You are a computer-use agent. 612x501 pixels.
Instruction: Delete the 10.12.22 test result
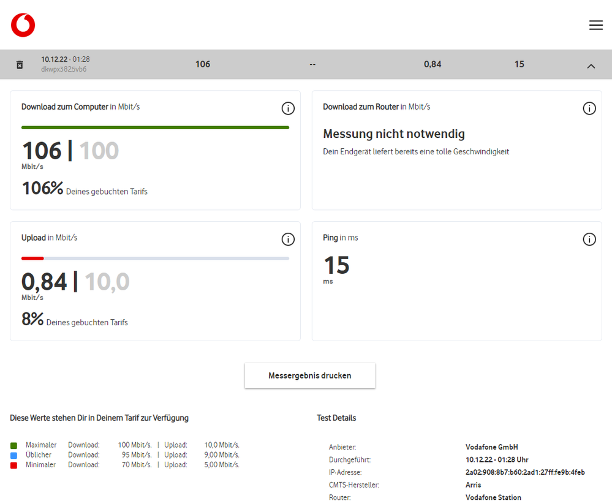[20, 64]
